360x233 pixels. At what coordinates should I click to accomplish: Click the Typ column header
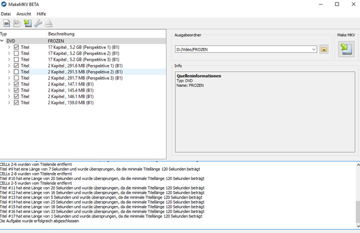pyautogui.click(x=23, y=33)
